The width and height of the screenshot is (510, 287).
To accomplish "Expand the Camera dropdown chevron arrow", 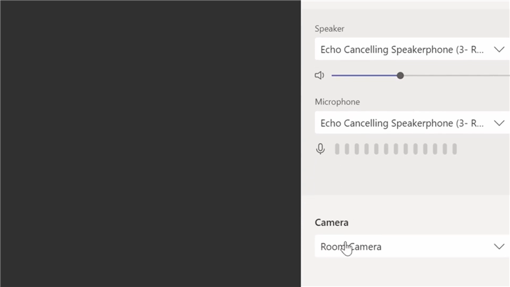I will tap(499, 247).
